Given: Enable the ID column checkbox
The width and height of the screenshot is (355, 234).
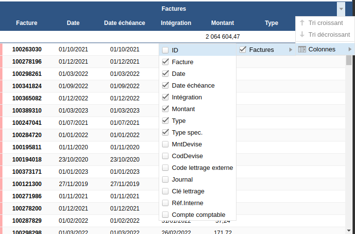Looking at the screenshot, I should (166, 50).
